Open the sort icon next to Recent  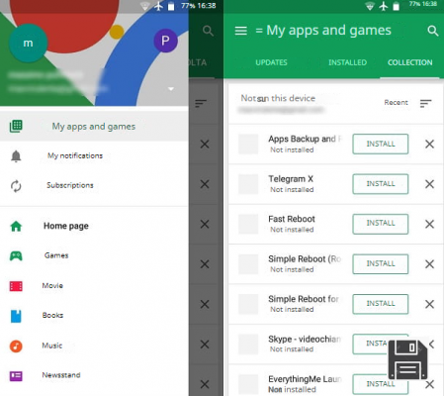coord(425,103)
